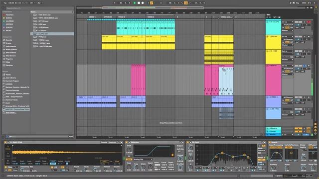Toggle the Simpler Filter on/off switch
319x179 pixels.
[x=5, y=168]
